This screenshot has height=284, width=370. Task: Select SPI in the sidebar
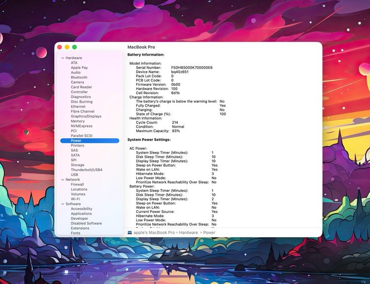[x=74, y=160]
